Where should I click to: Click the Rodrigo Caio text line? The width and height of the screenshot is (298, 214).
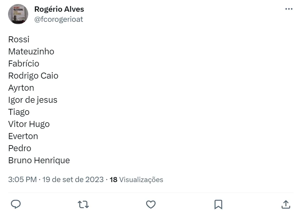pos(33,76)
